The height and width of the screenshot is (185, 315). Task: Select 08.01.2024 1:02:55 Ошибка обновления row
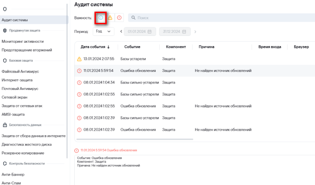195,106
